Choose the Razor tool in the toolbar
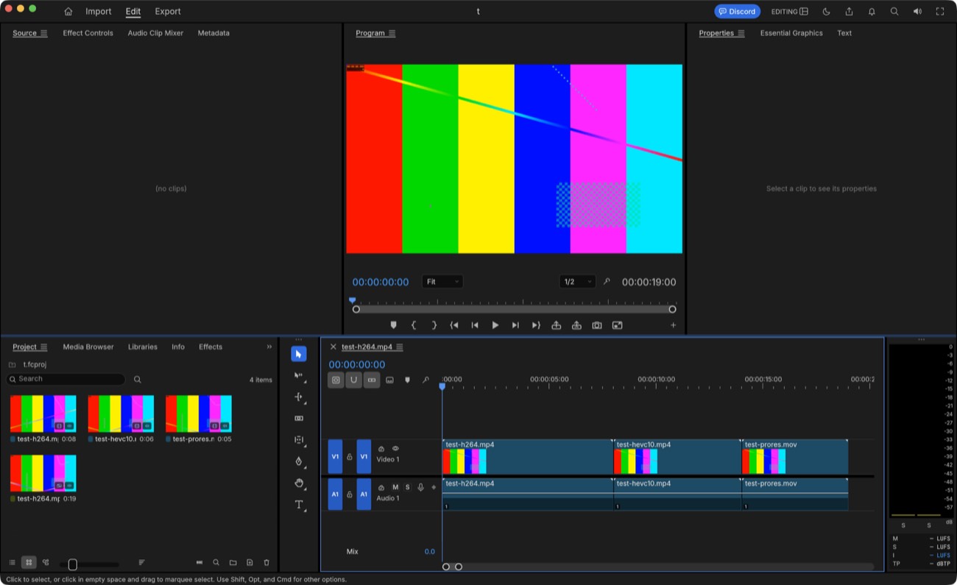Viewport: 957px width, 585px height. pos(298,418)
